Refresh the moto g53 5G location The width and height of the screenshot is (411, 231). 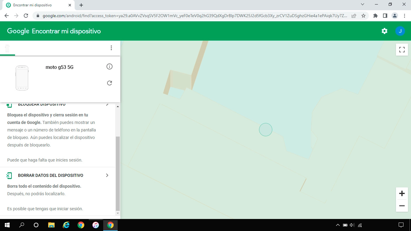click(x=109, y=83)
